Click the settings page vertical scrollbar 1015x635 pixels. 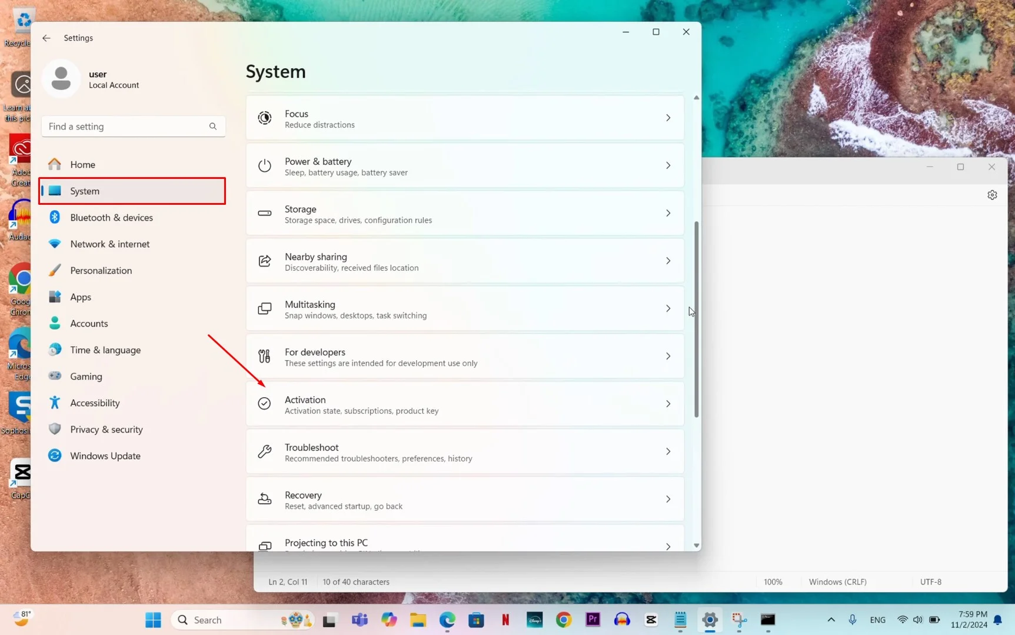(x=697, y=319)
